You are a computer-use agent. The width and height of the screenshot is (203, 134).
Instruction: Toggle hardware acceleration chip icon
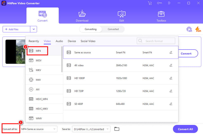(x=189, y=29)
